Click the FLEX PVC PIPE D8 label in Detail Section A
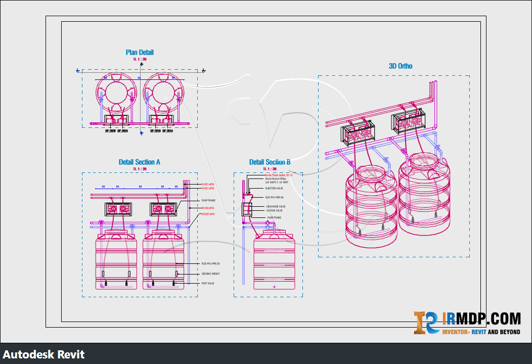 click(x=211, y=263)
